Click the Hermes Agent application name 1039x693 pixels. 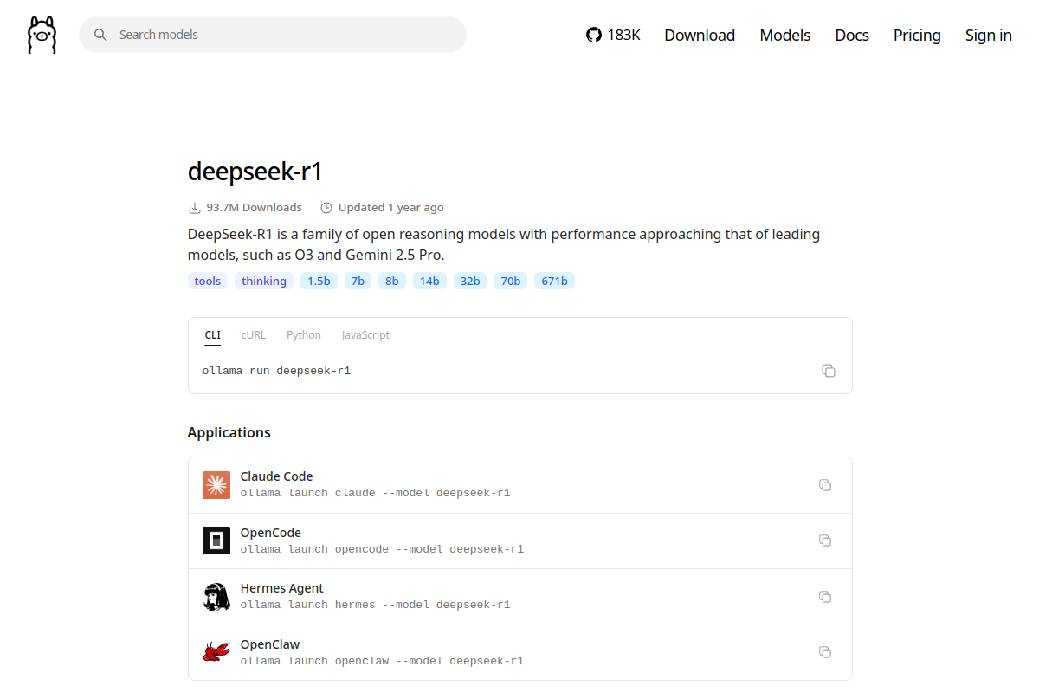point(282,588)
